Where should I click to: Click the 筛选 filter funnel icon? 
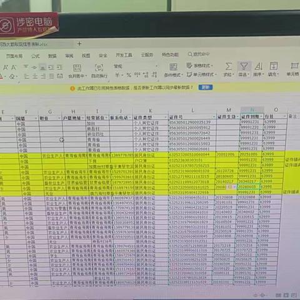coord(244,66)
